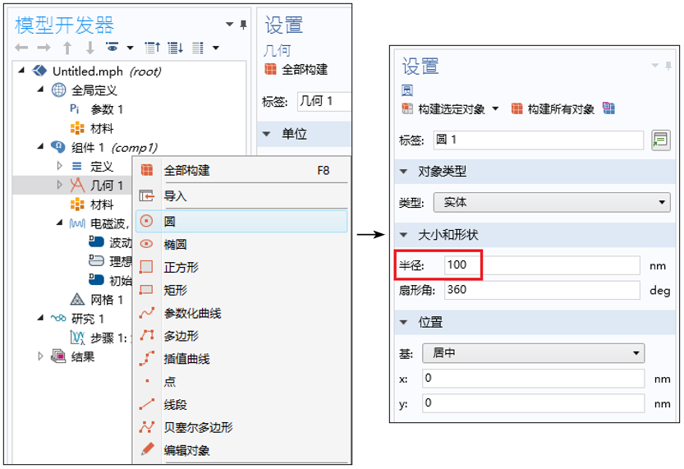Open the 模型开发器 panel options arrow
Screen dimensions: 684x469
click(229, 24)
